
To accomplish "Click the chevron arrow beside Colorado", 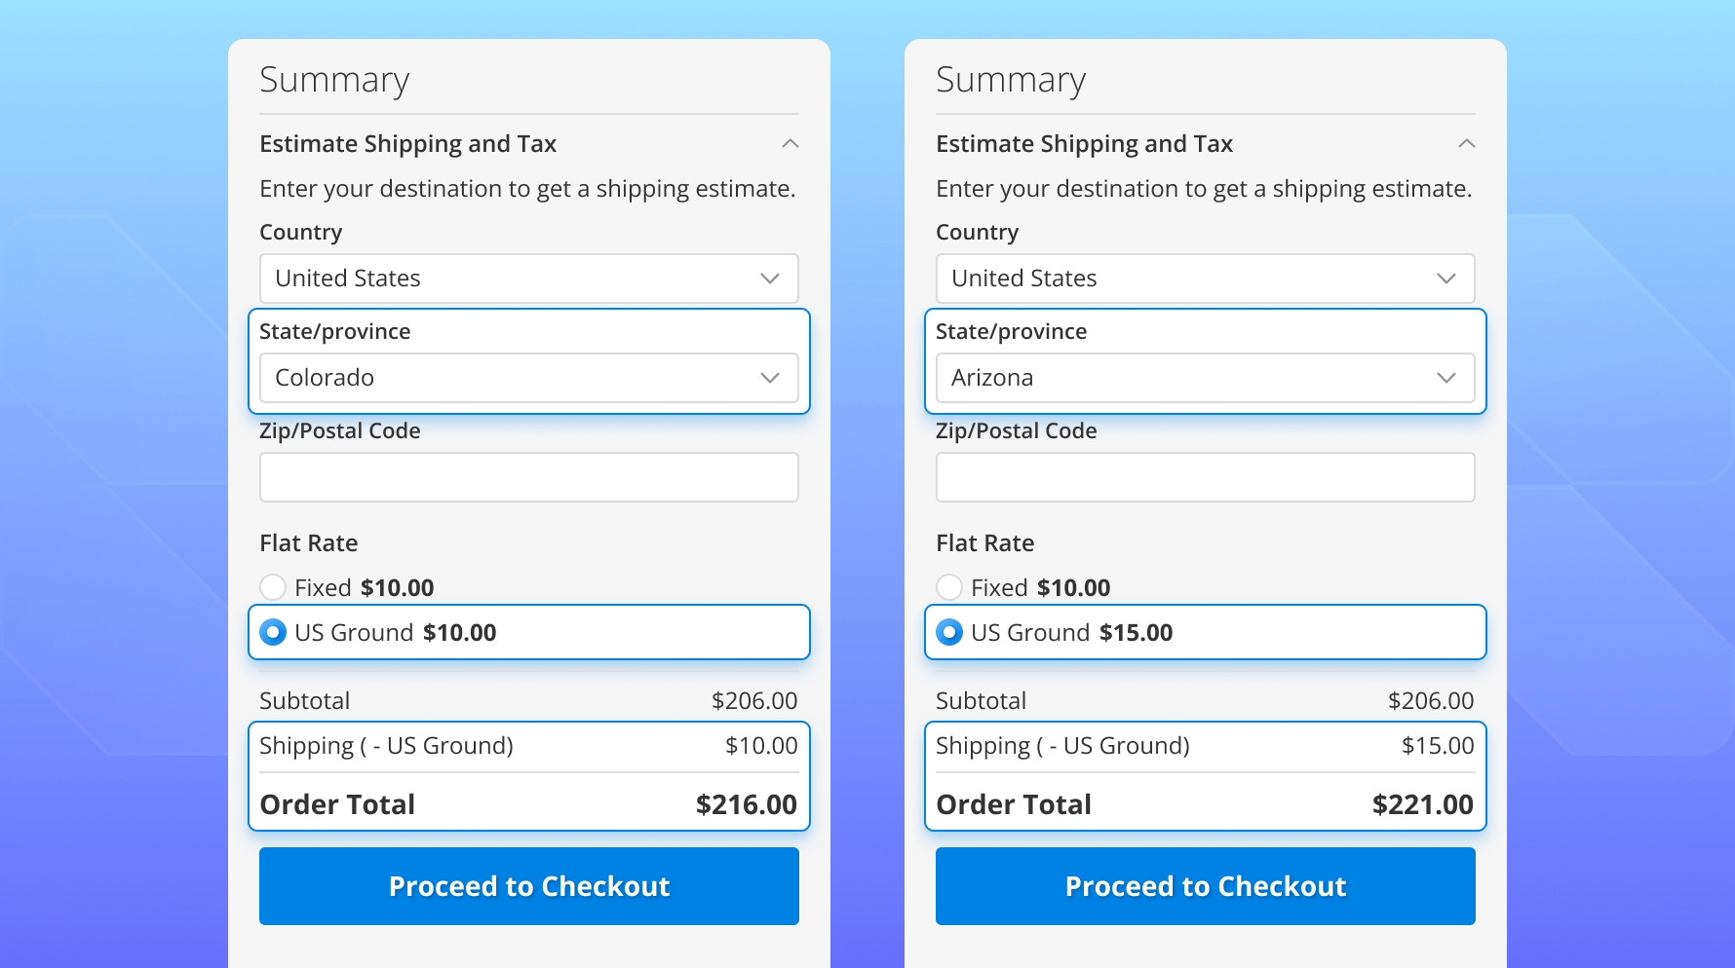I will pos(770,378).
